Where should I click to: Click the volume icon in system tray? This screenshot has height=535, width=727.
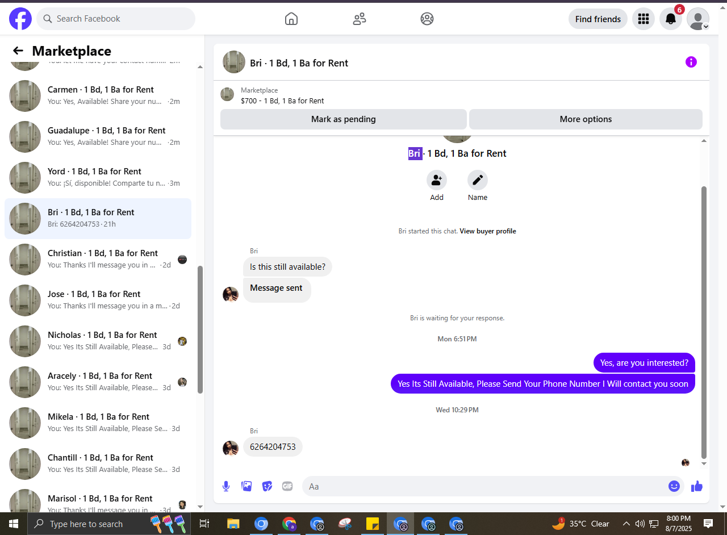tap(640, 524)
